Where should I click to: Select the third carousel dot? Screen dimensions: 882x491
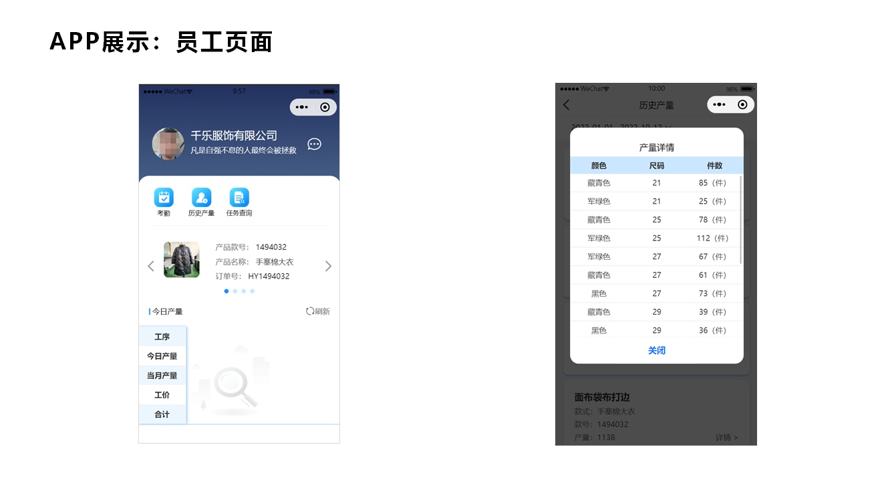point(244,291)
